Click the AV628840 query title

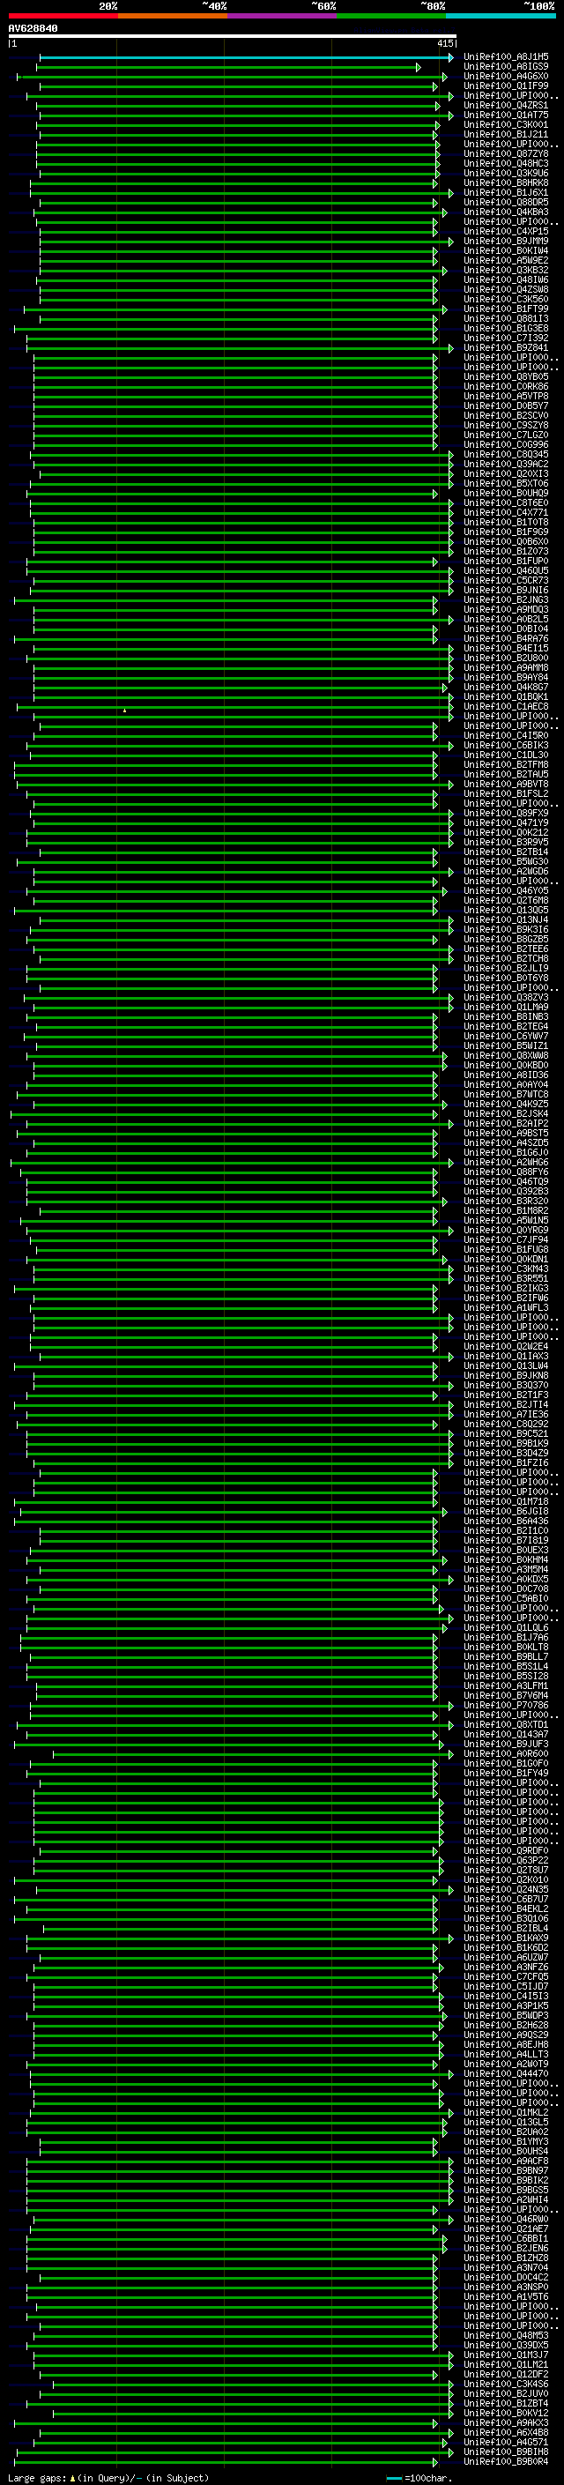(x=33, y=29)
